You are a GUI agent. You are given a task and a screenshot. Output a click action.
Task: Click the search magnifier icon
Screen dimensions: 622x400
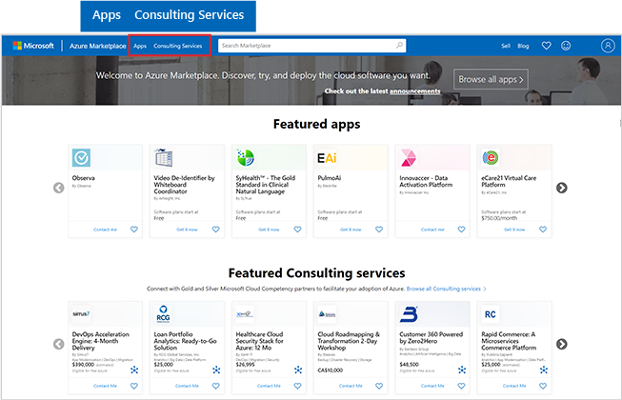(x=399, y=45)
